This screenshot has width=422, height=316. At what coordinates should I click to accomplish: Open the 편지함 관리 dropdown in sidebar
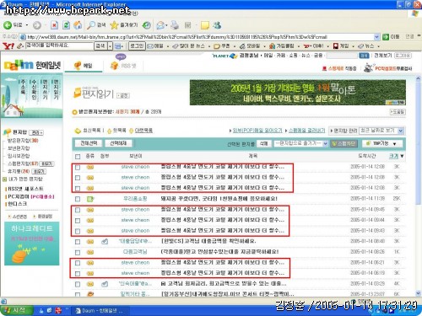pos(36,132)
